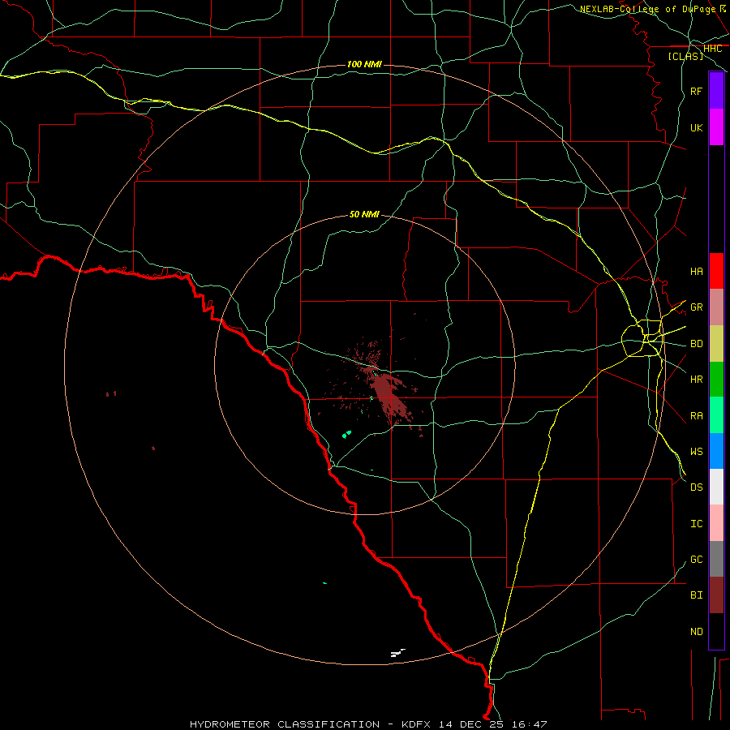This screenshot has height=730, width=730.
Task: Click the NEXLAB-College of DuPage text
Action: coord(647,9)
